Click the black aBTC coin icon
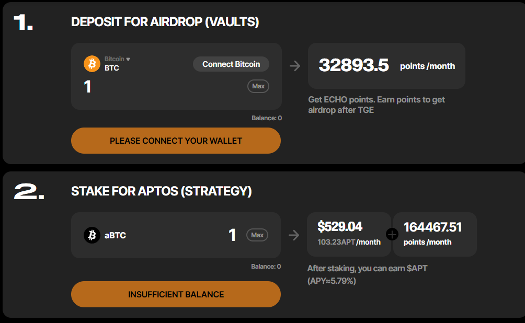 (92, 235)
